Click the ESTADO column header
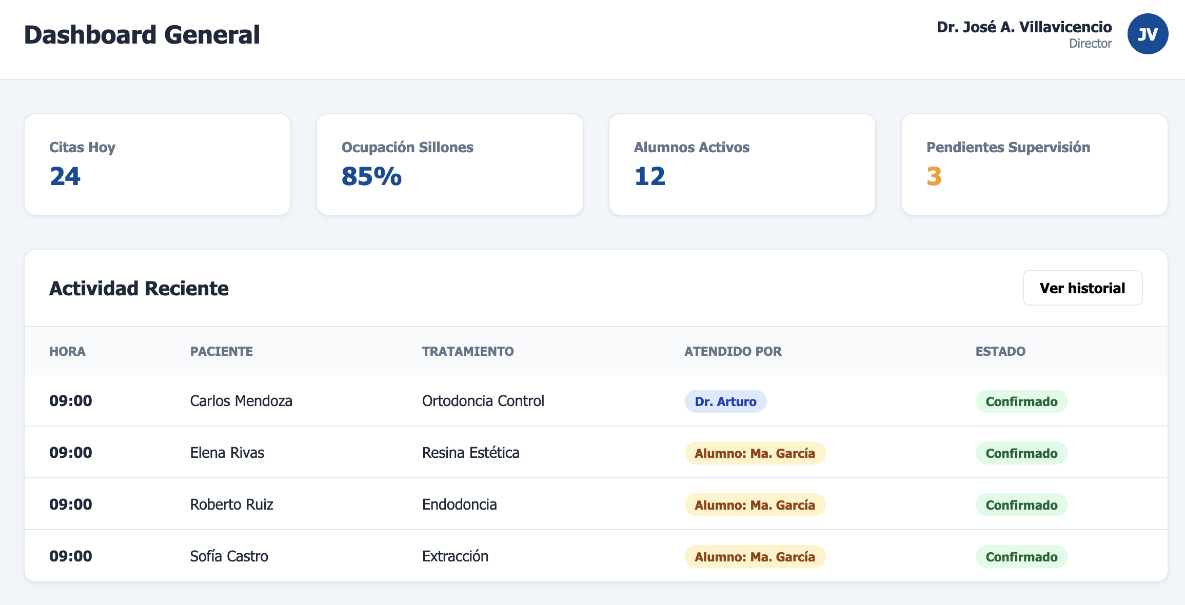Image resolution: width=1185 pixels, height=605 pixels. 1000,351
